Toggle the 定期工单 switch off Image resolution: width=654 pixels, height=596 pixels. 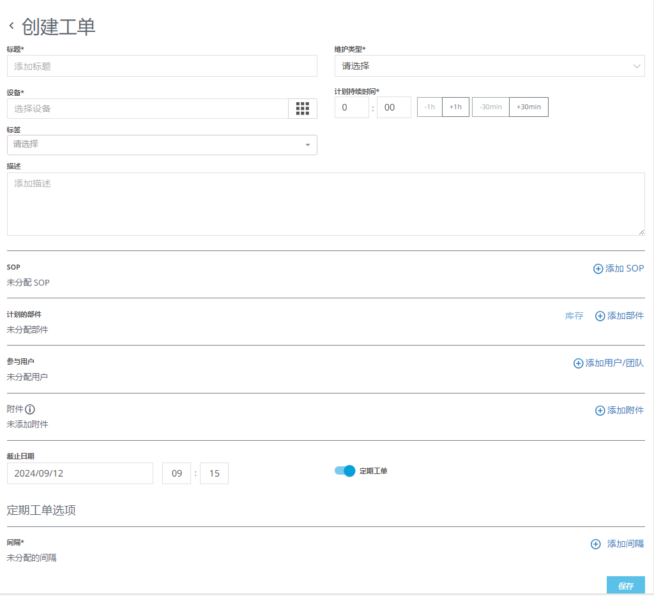click(345, 471)
